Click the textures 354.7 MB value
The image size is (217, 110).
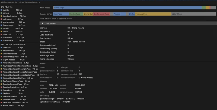[53, 89]
